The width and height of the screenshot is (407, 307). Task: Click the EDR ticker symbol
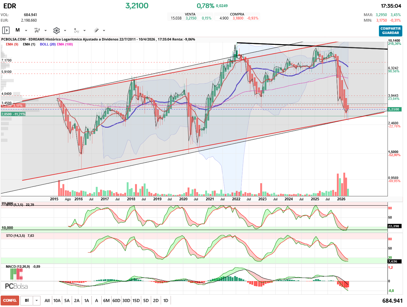pos(10,6)
